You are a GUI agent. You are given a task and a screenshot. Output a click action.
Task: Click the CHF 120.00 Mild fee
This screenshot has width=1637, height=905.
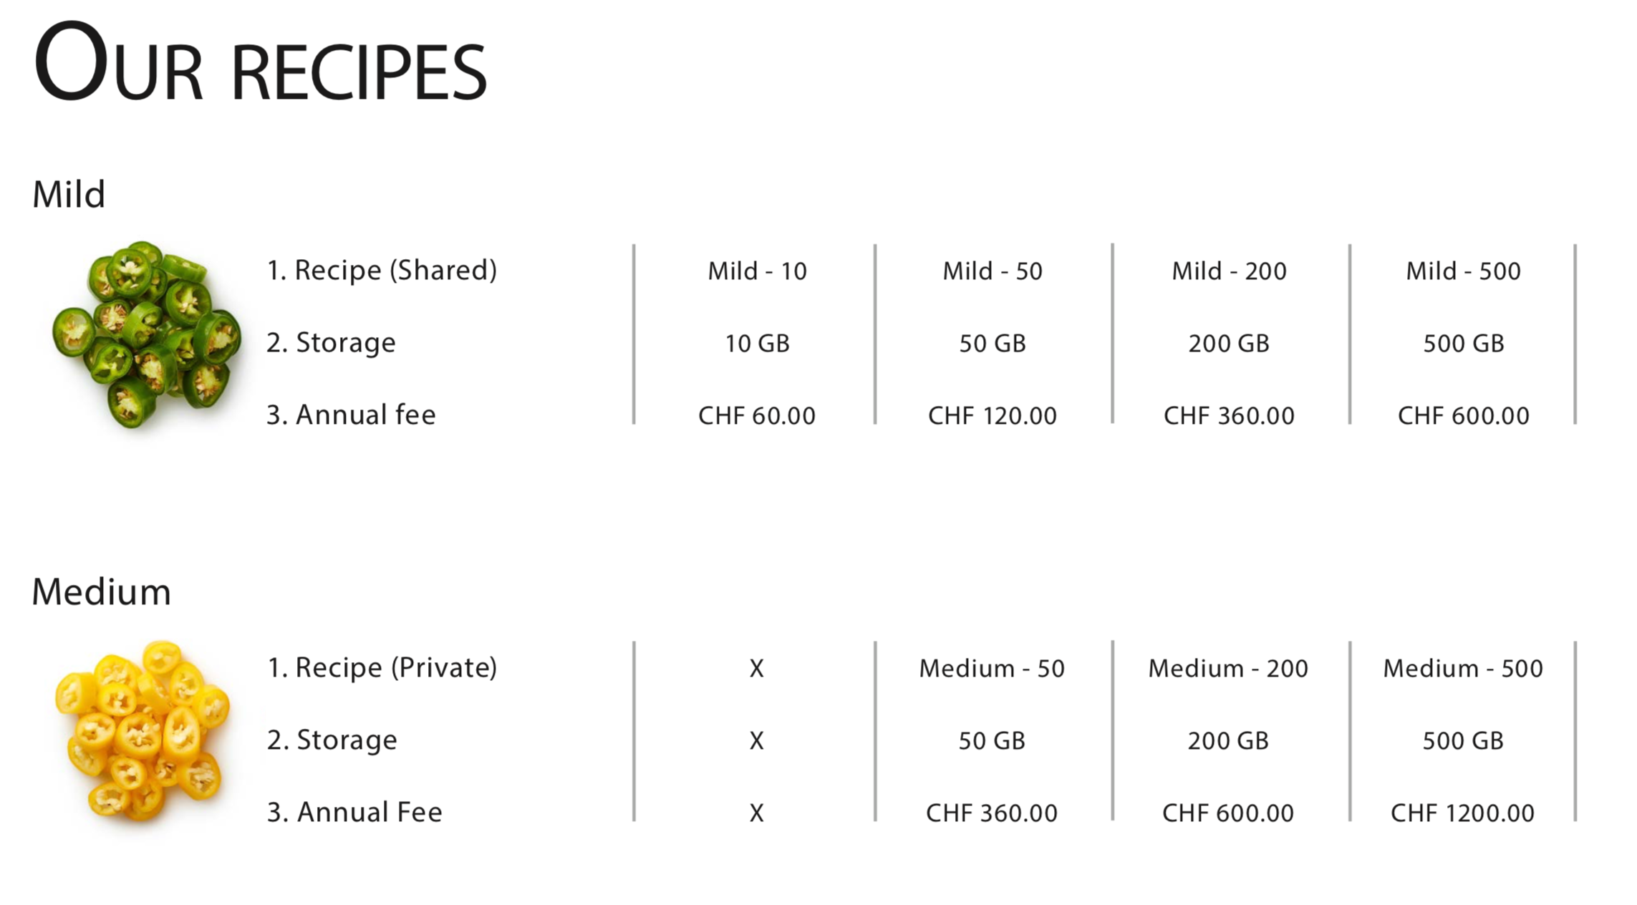tap(992, 416)
